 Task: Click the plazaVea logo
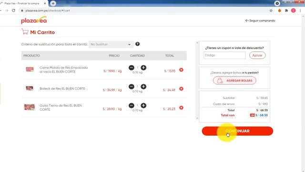pyautogui.click(x=34, y=20)
